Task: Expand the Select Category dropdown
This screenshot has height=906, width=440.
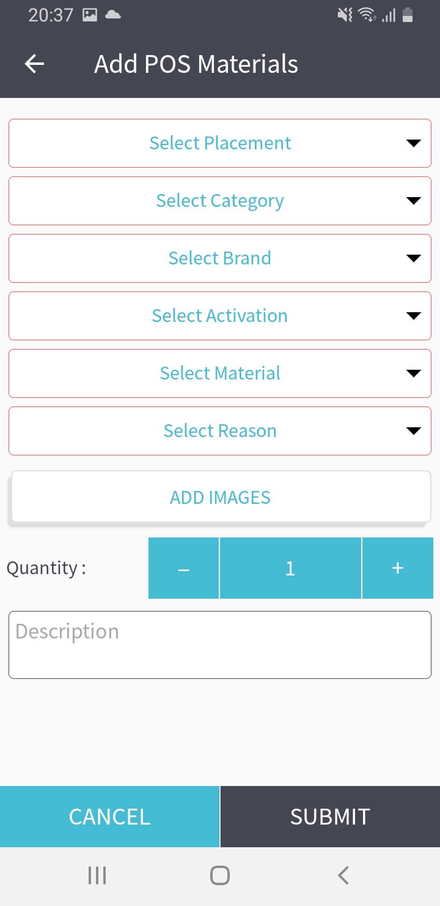Action: click(220, 201)
